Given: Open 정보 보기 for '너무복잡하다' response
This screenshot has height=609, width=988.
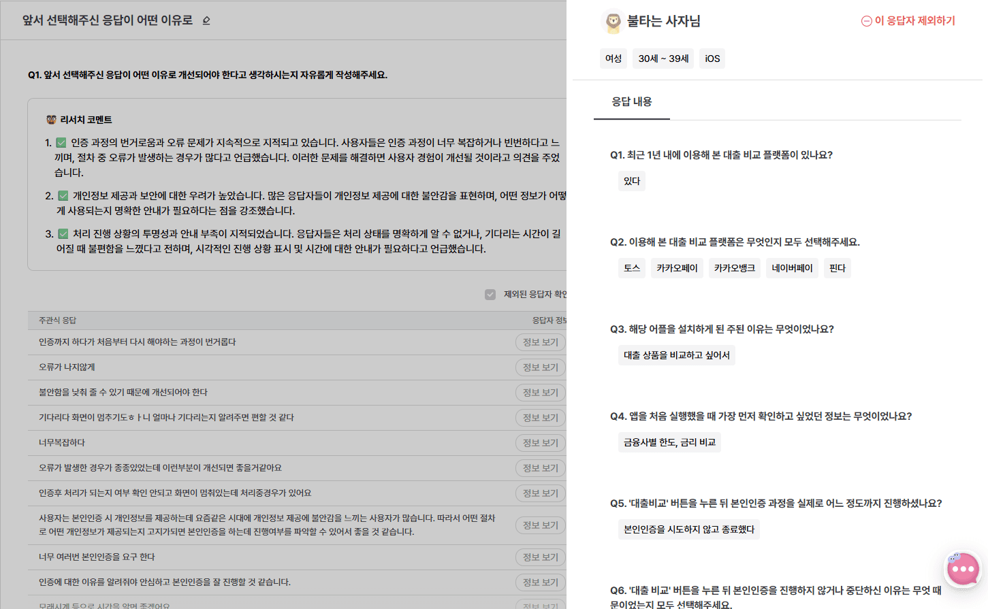Looking at the screenshot, I should coord(541,443).
